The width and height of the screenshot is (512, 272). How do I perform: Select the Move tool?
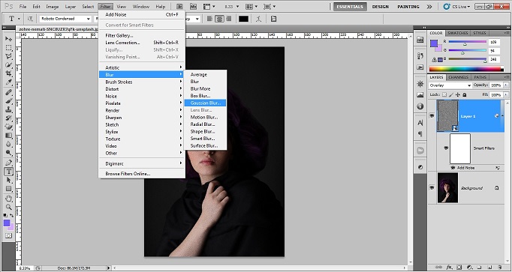pos(8,39)
